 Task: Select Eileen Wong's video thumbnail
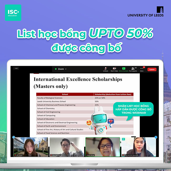coord(103,147)
